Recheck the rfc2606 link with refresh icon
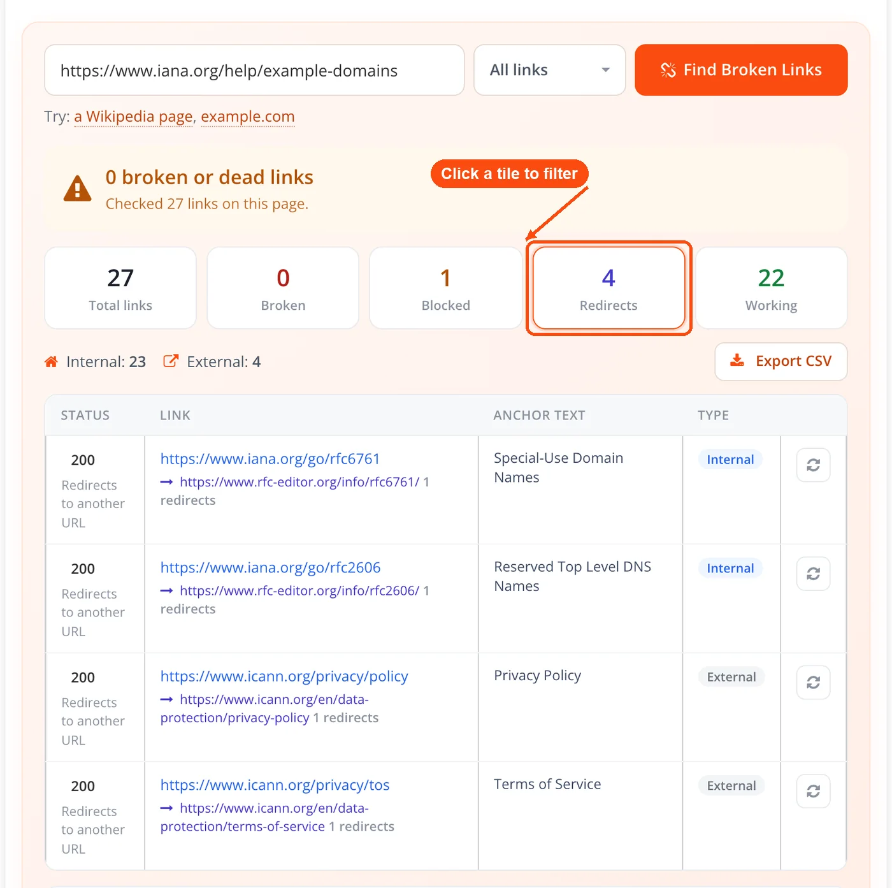The height and width of the screenshot is (888, 892). (813, 574)
